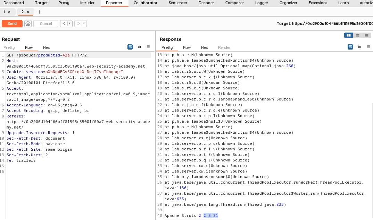The image size is (373, 220).
Task: Toggle non-printable characters in Response panel
Action: coord(359,47)
